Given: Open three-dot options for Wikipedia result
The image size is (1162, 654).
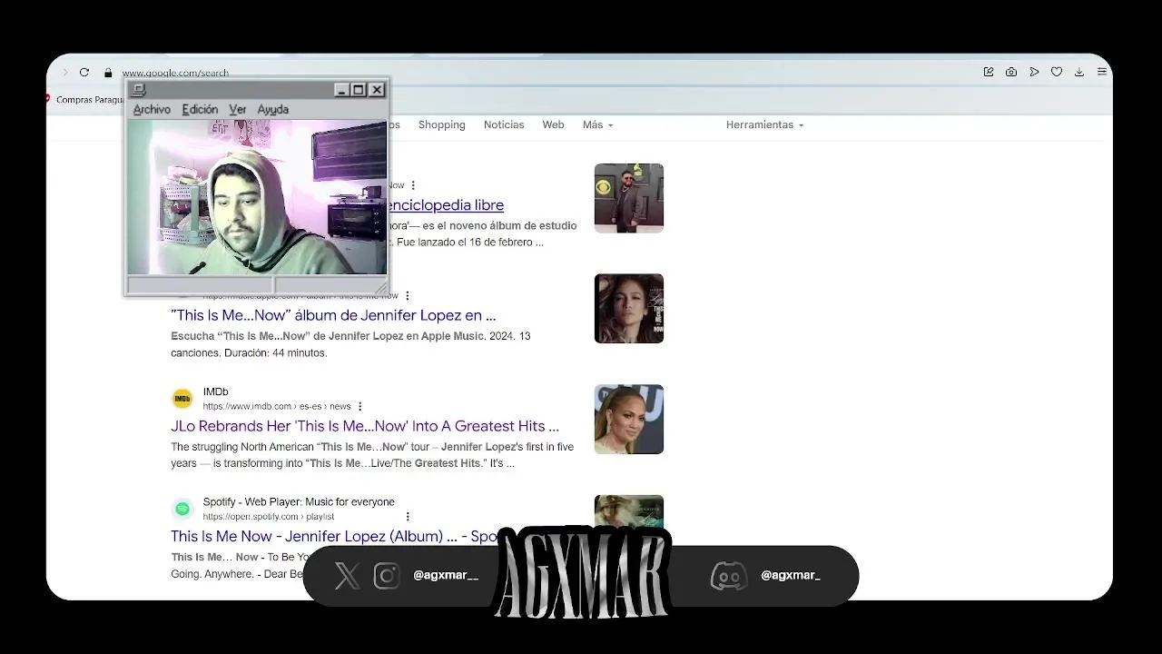Looking at the screenshot, I should [x=413, y=185].
